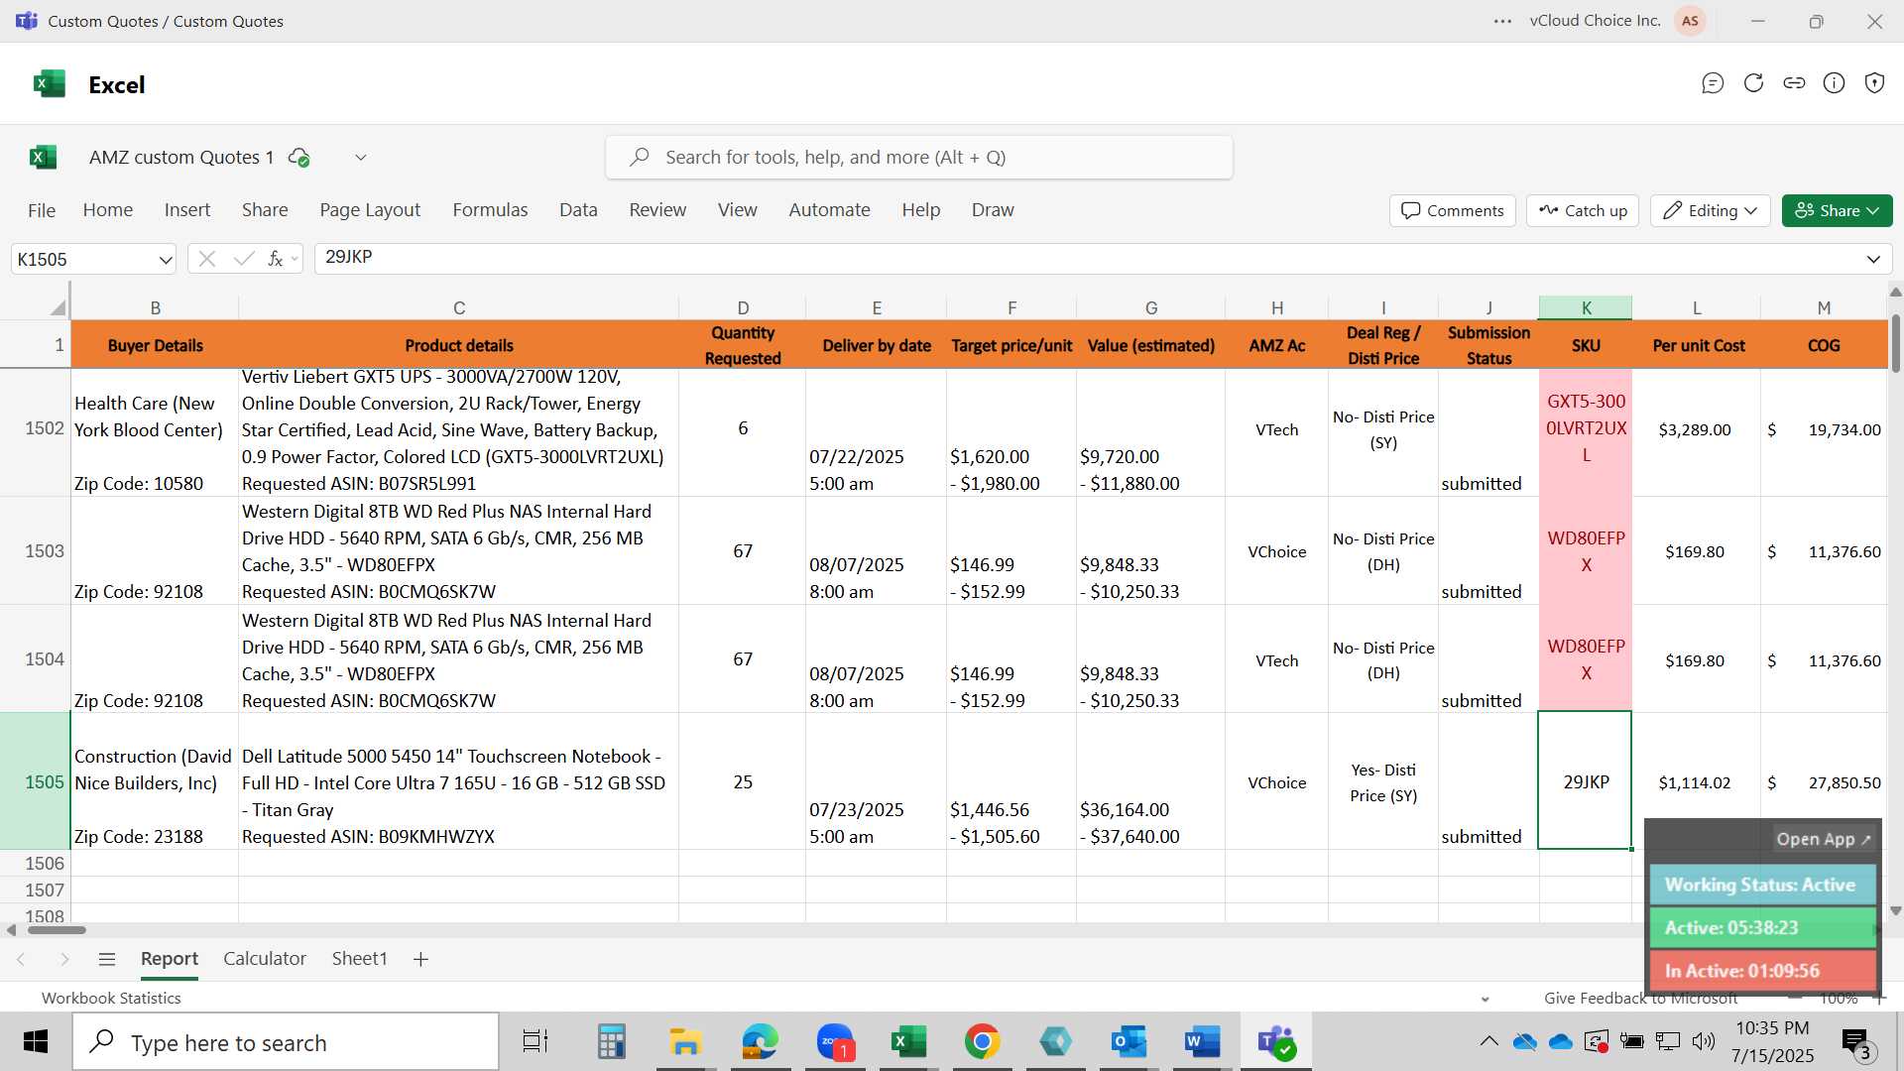Cancel formula entry X icon
Viewport: 1904px width, 1071px height.
(x=206, y=259)
